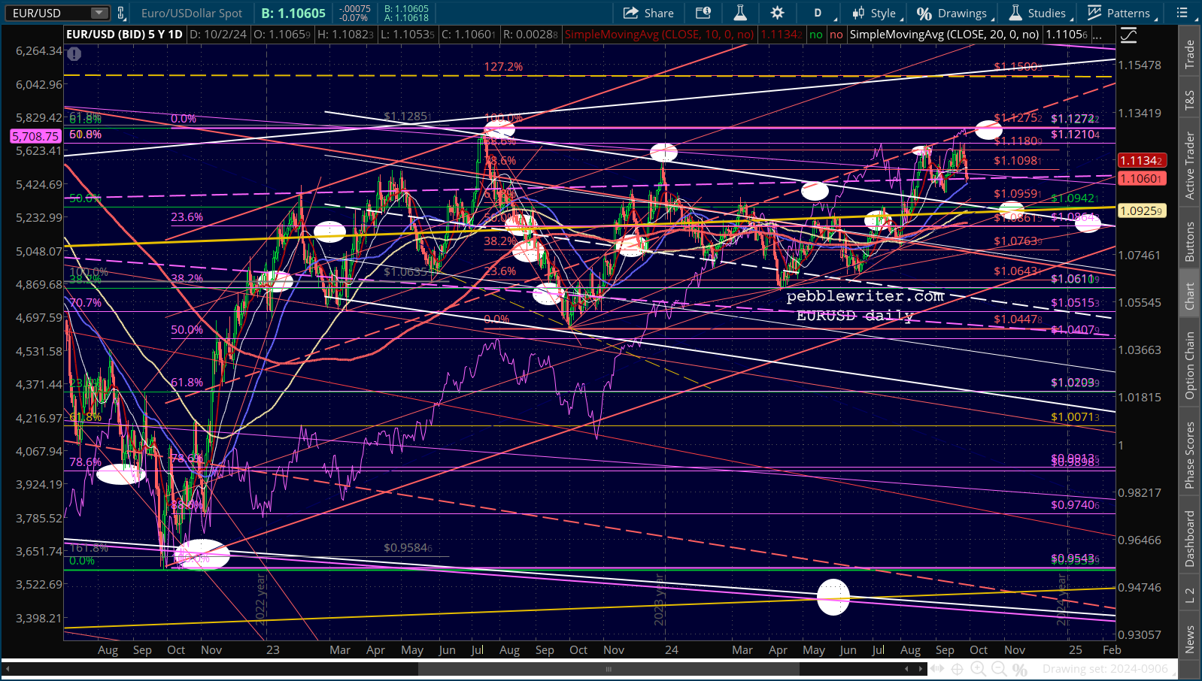The width and height of the screenshot is (1202, 681).
Task: Click the chart expansion arrows icon at bottom
Action: (938, 669)
